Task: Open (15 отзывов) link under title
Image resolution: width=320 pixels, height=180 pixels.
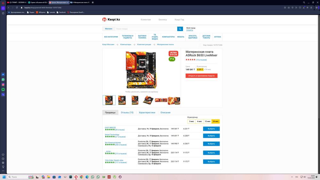Action: click(201, 60)
